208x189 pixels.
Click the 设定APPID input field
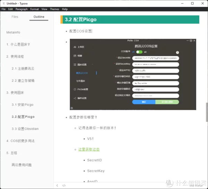(156, 71)
